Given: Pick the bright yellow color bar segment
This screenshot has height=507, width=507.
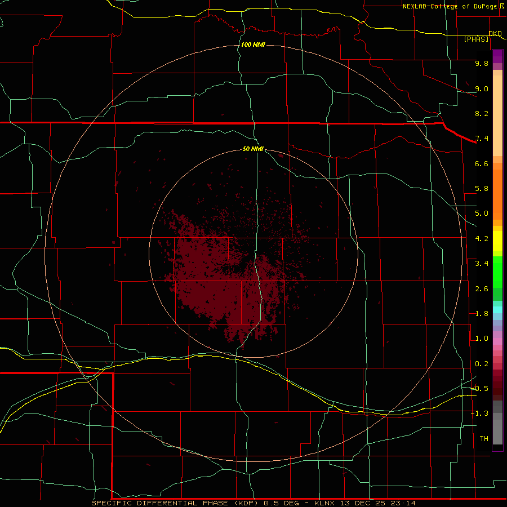Looking at the screenshot, I should click(x=497, y=241).
